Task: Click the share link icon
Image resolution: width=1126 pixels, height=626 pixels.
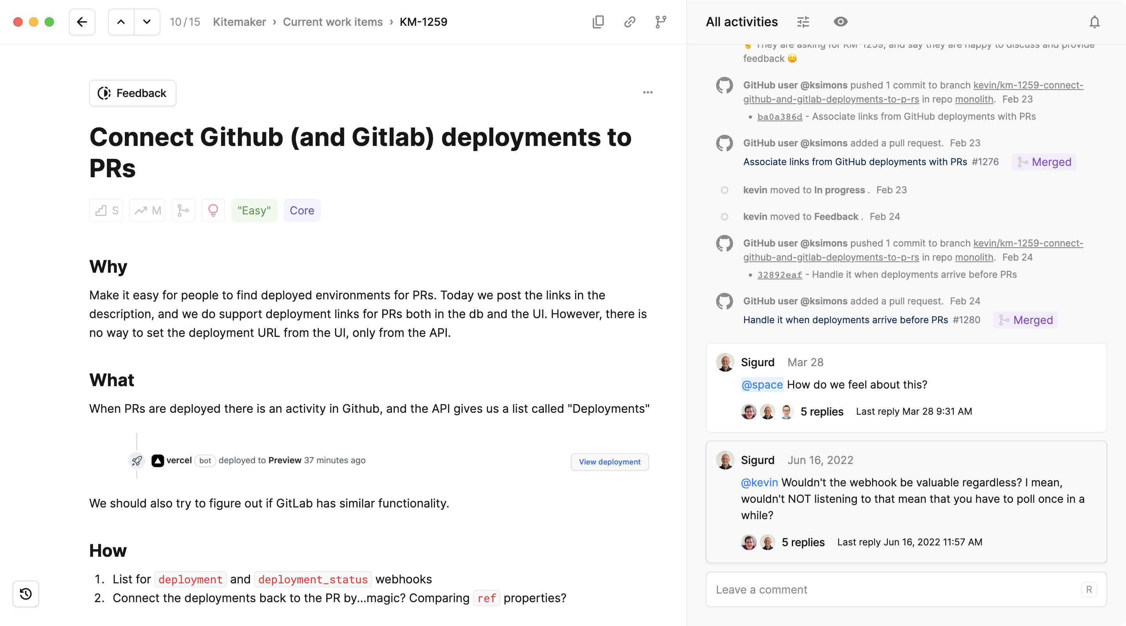Action: pos(630,22)
